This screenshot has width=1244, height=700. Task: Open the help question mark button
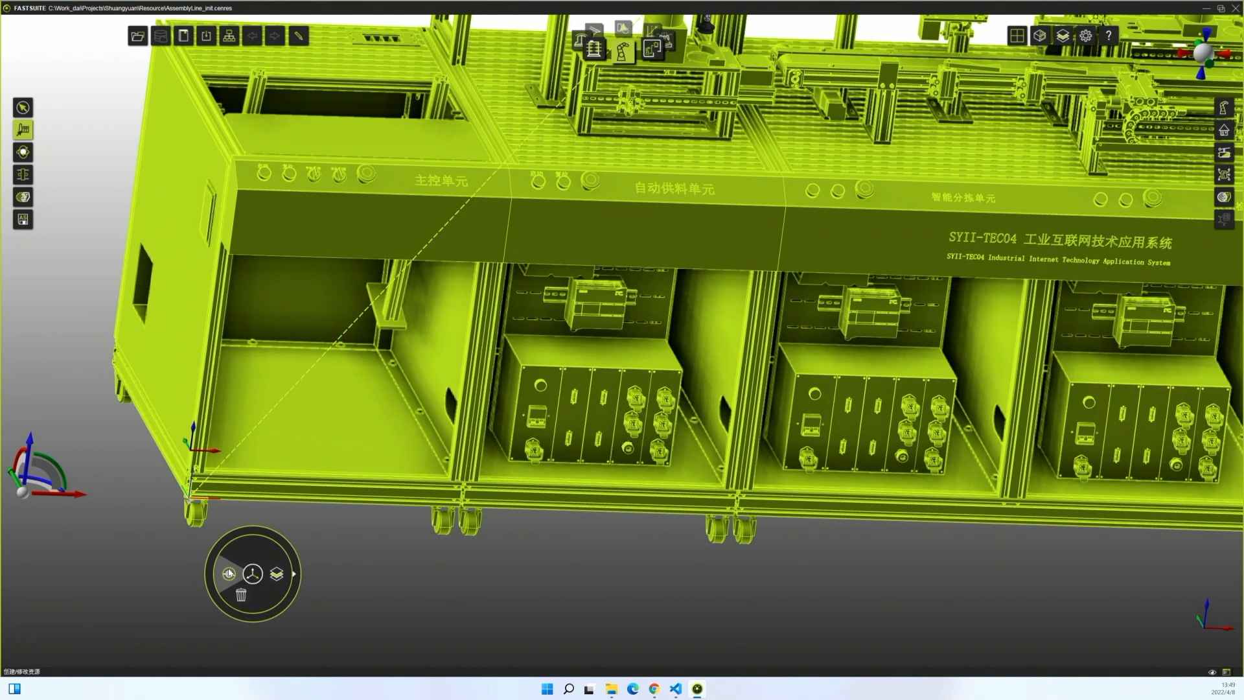1109,36
